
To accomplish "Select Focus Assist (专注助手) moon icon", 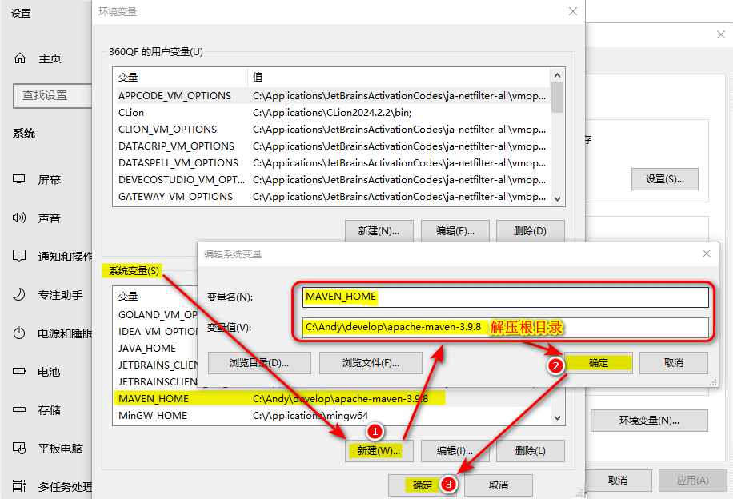I will (20, 294).
